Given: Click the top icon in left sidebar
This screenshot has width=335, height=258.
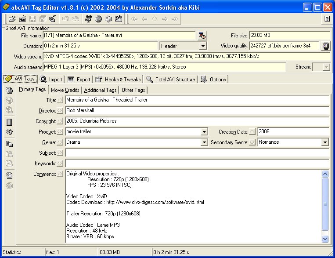Looking at the screenshot, I should tap(9, 91).
